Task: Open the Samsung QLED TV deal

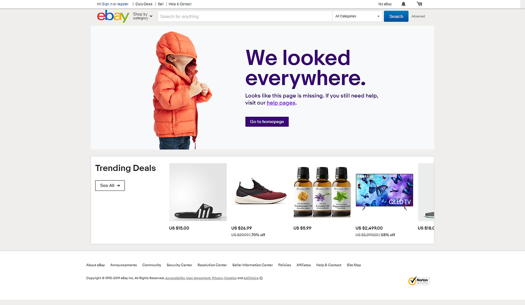Action: (384, 192)
